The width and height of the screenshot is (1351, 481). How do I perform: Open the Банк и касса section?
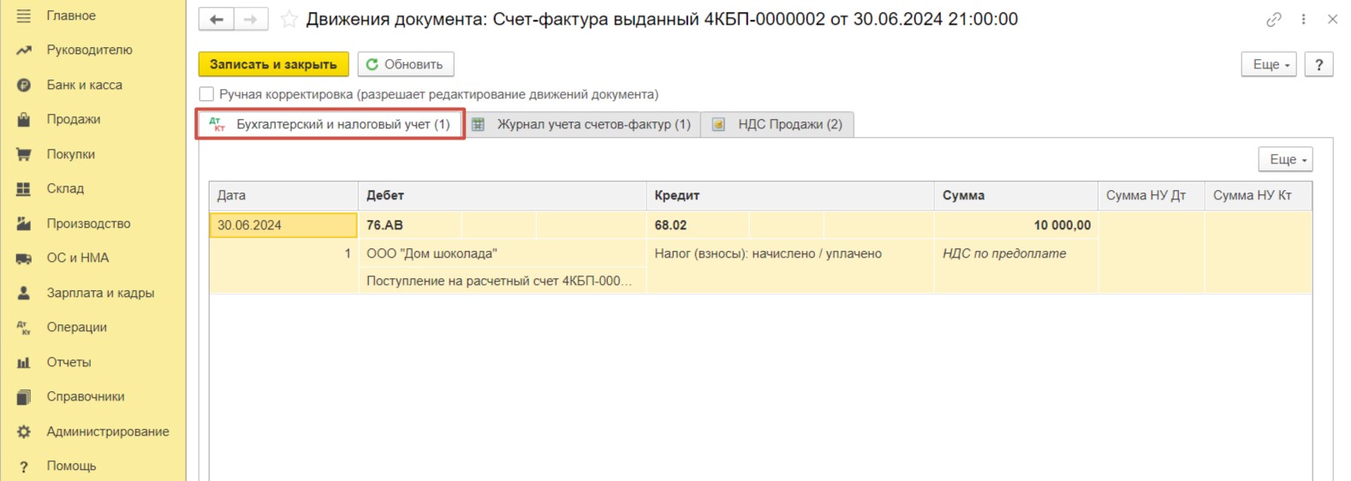(84, 85)
